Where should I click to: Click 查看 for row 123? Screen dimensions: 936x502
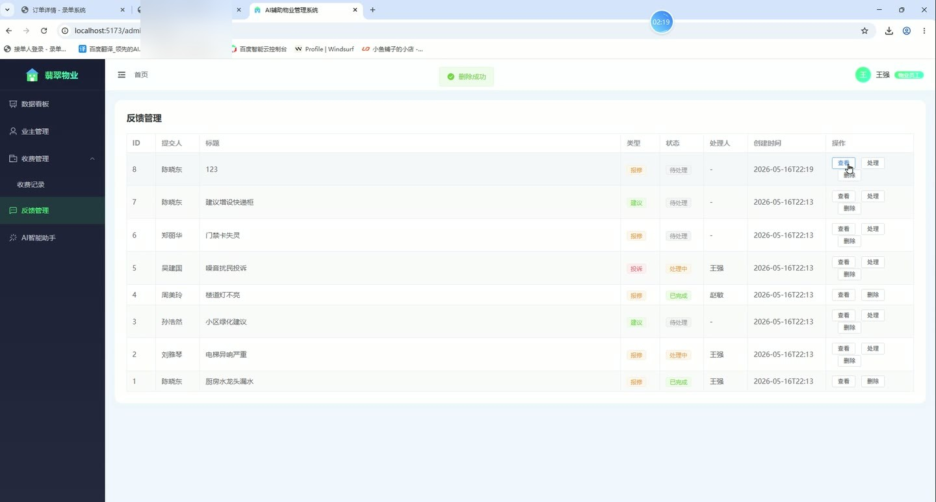844,163
